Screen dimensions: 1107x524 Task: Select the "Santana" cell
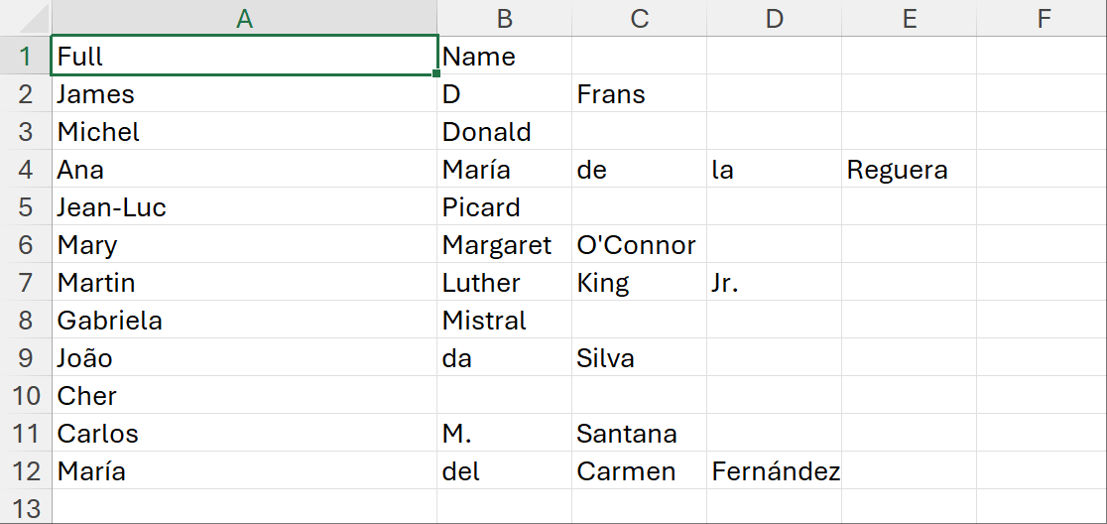639,434
